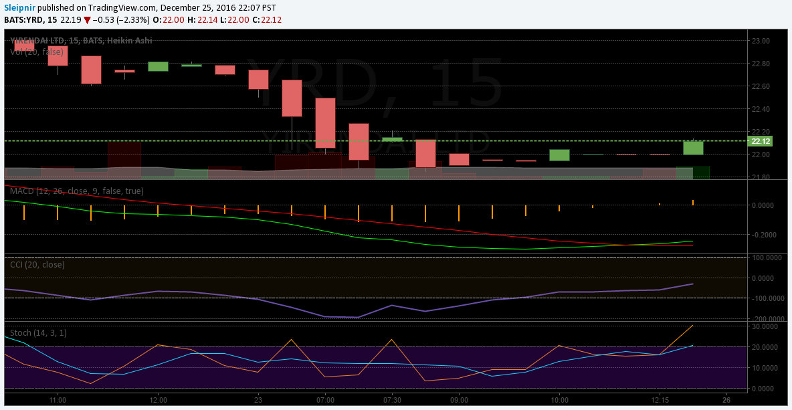Click the 22.80 price axis label
792x410 pixels.
click(760, 64)
